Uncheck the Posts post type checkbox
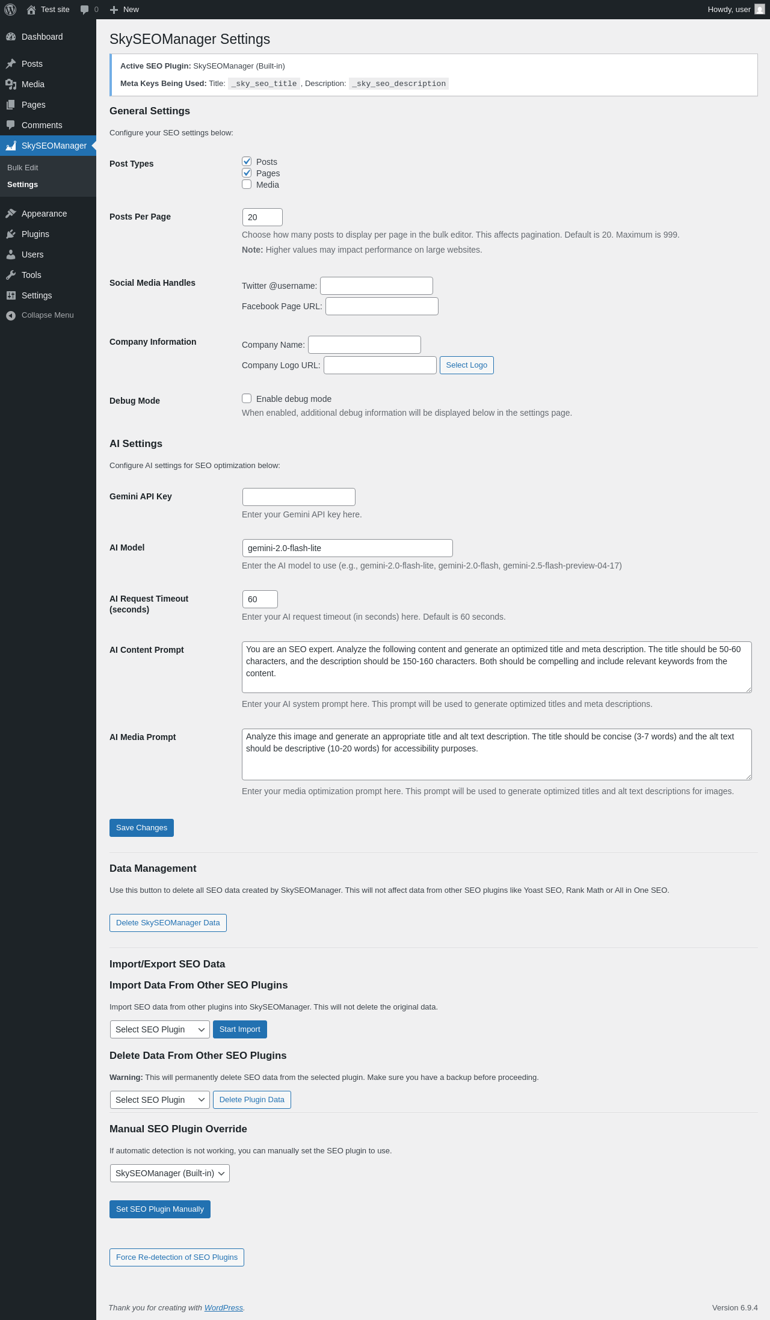The image size is (770, 1320). 247,161
